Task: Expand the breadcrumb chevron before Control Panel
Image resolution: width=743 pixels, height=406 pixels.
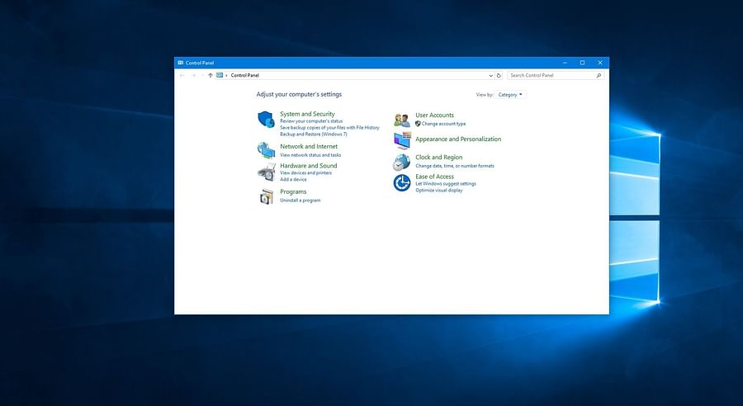Action: click(226, 75)
